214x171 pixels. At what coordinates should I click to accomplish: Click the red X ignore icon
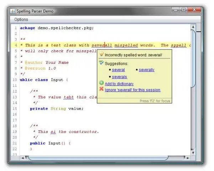(101, 89)
